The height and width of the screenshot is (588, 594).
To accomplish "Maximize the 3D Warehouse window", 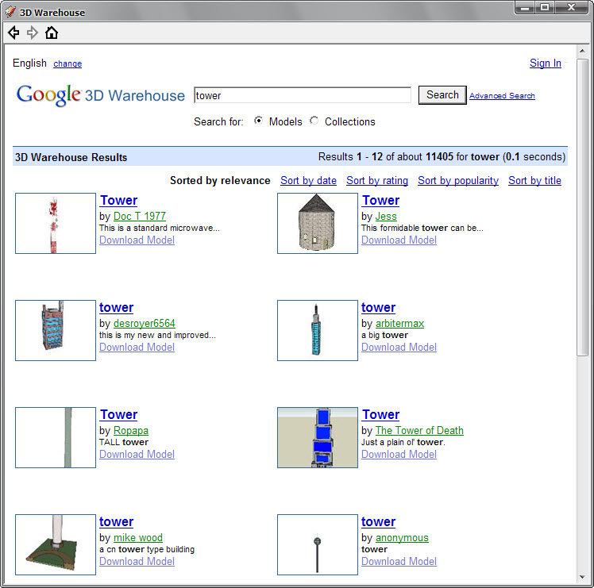I will tap(545, 8).
